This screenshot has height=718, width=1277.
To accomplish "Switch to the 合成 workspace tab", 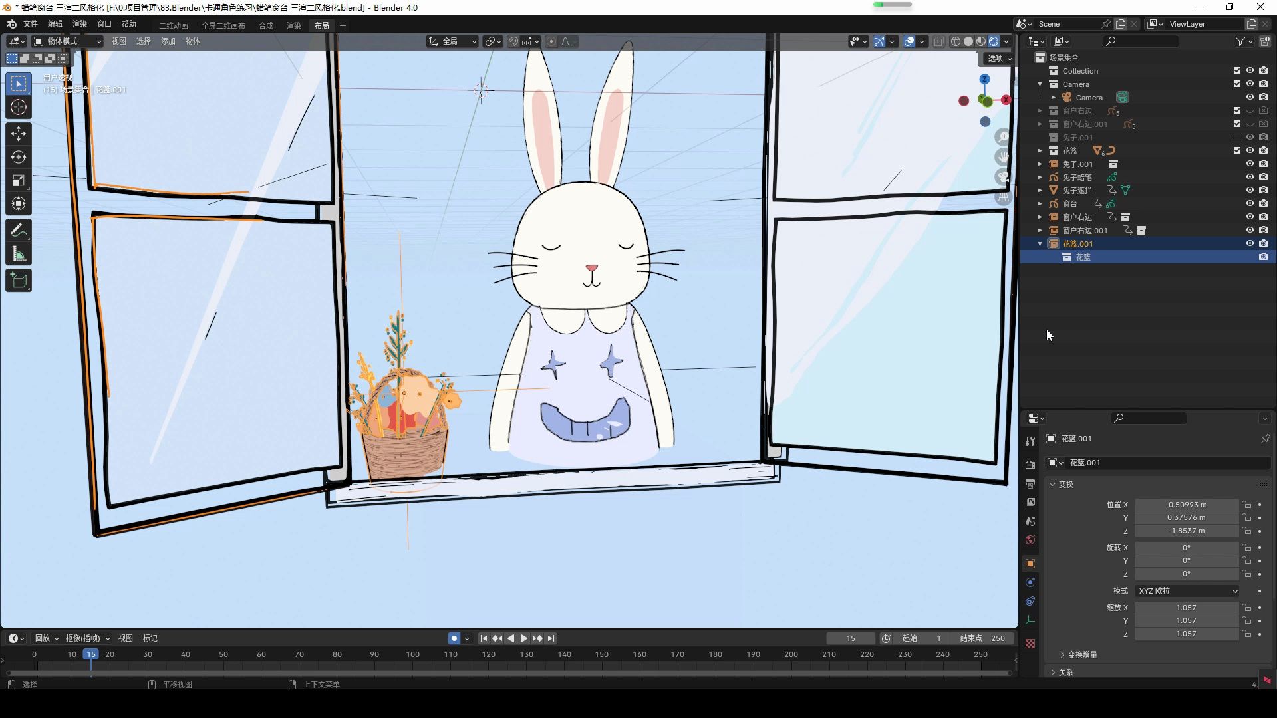I will tap(265, 25).
